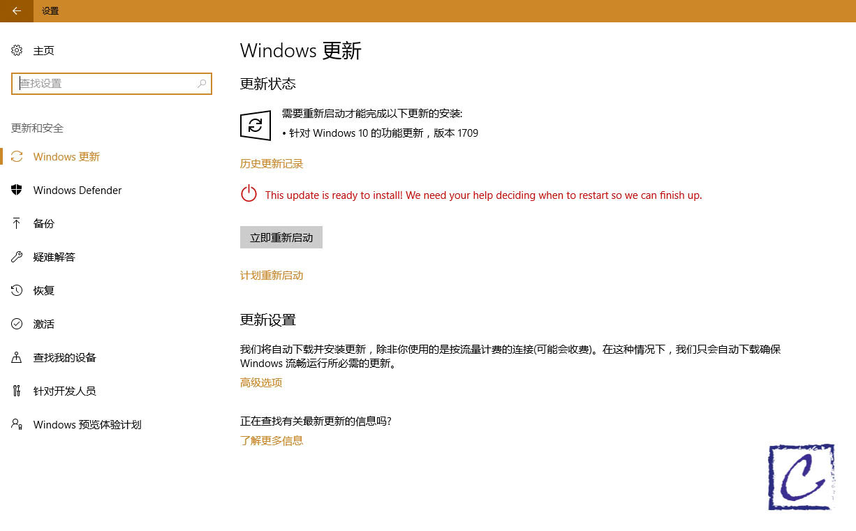Open 针对开发人员 settings page
Screen dimensions: 856x531
(x=64, y=391)
